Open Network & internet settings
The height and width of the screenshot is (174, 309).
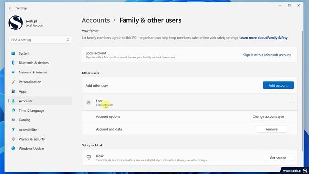coord(40,72)
